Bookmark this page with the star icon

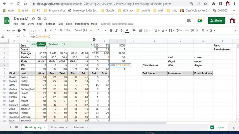[205, 4]
